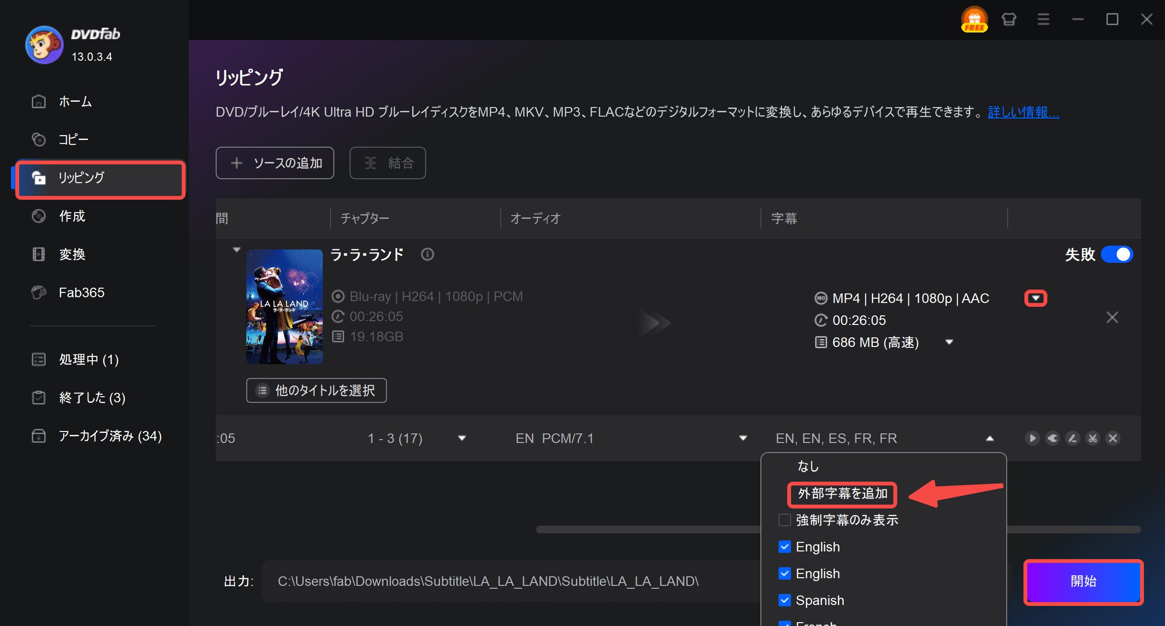Open advanced settings wrench icon
Image resolution: width=1165 pixels, height=626 pixels.
[x=1053, y=438]
